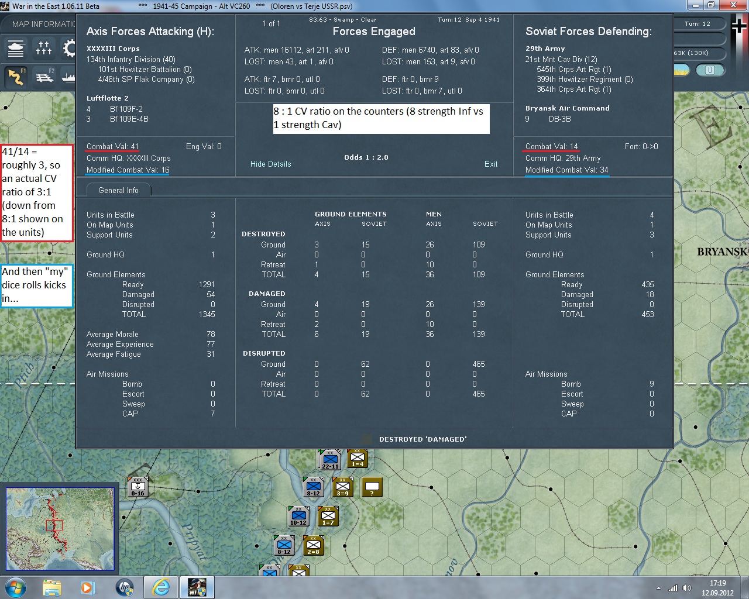
Task: Select German 22-11 division counter
Action: (x=330, y=460)
